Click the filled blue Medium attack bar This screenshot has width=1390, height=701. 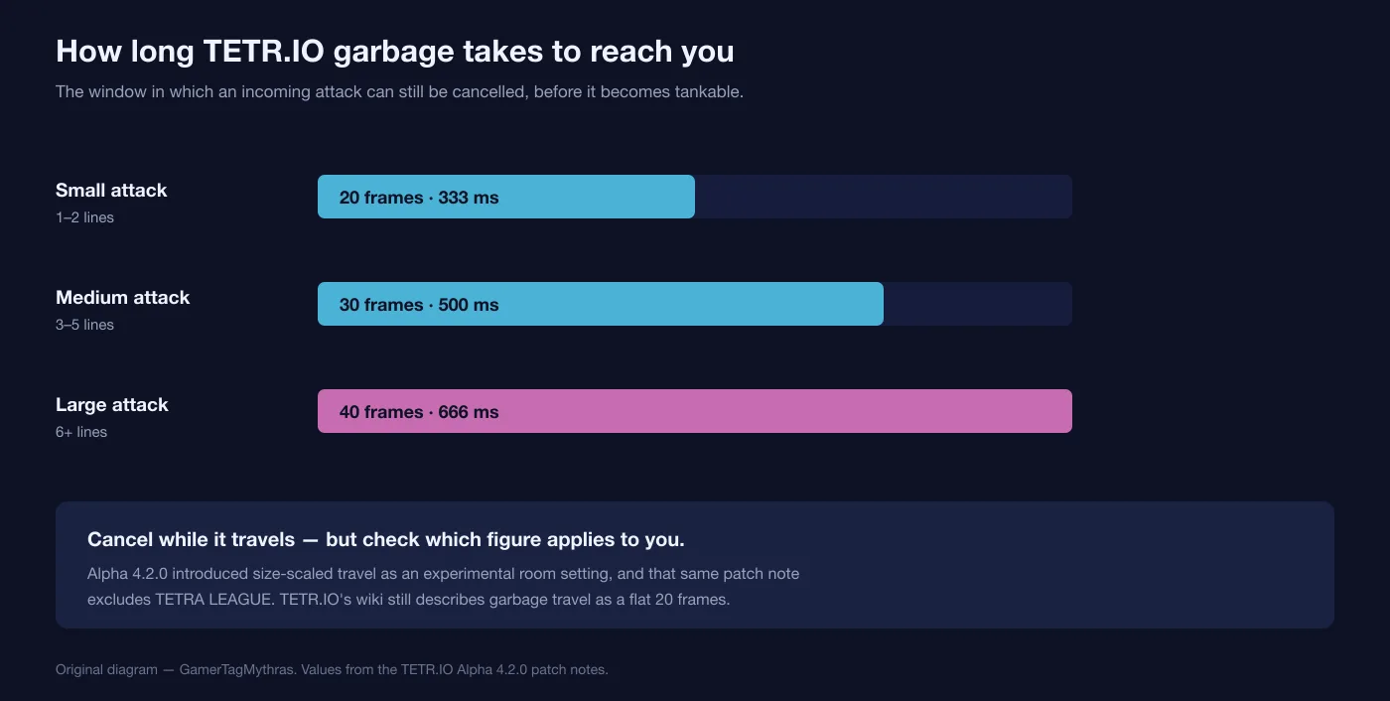[601, 304]
